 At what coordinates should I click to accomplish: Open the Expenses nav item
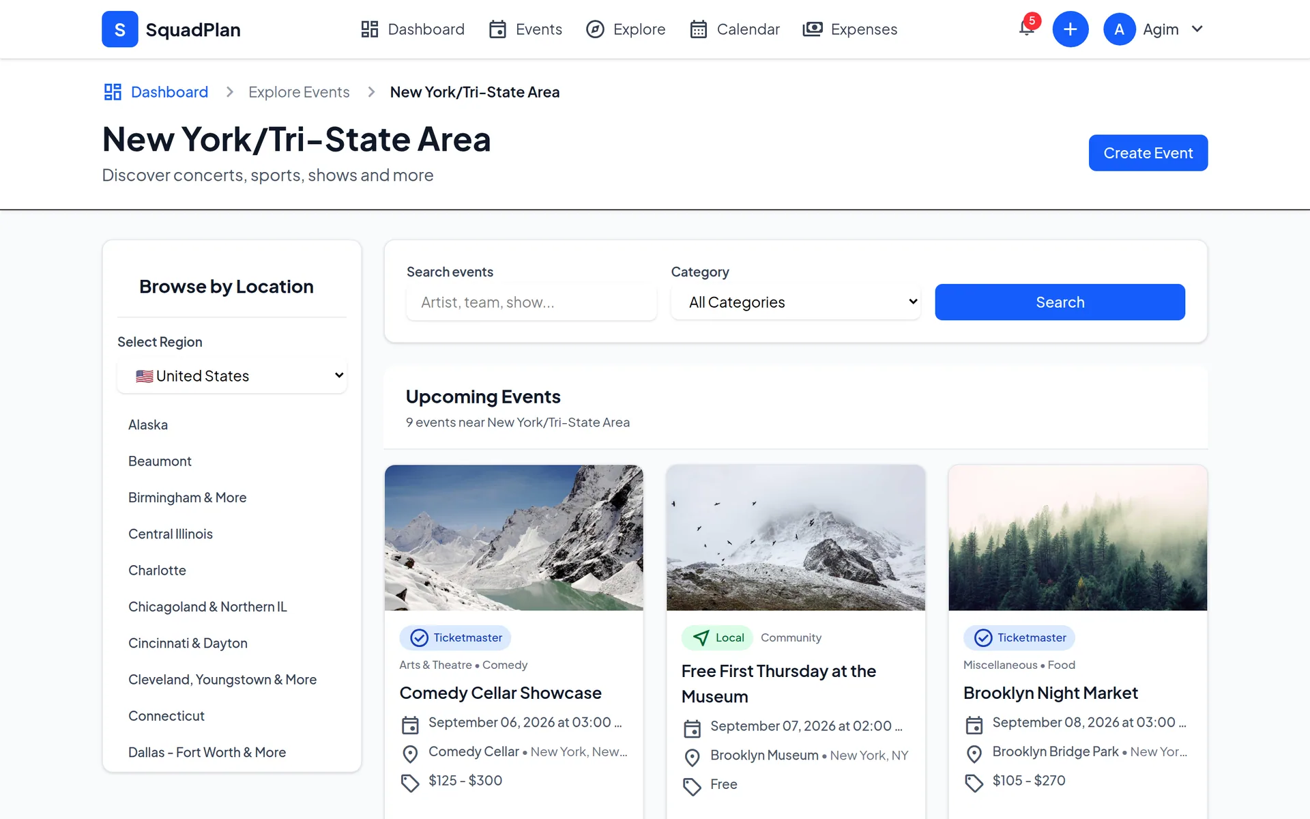[850, 29]
